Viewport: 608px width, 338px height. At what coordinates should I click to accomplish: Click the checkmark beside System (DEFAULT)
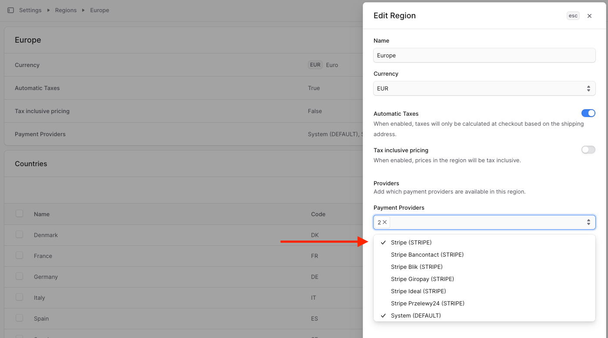point(383,315)
